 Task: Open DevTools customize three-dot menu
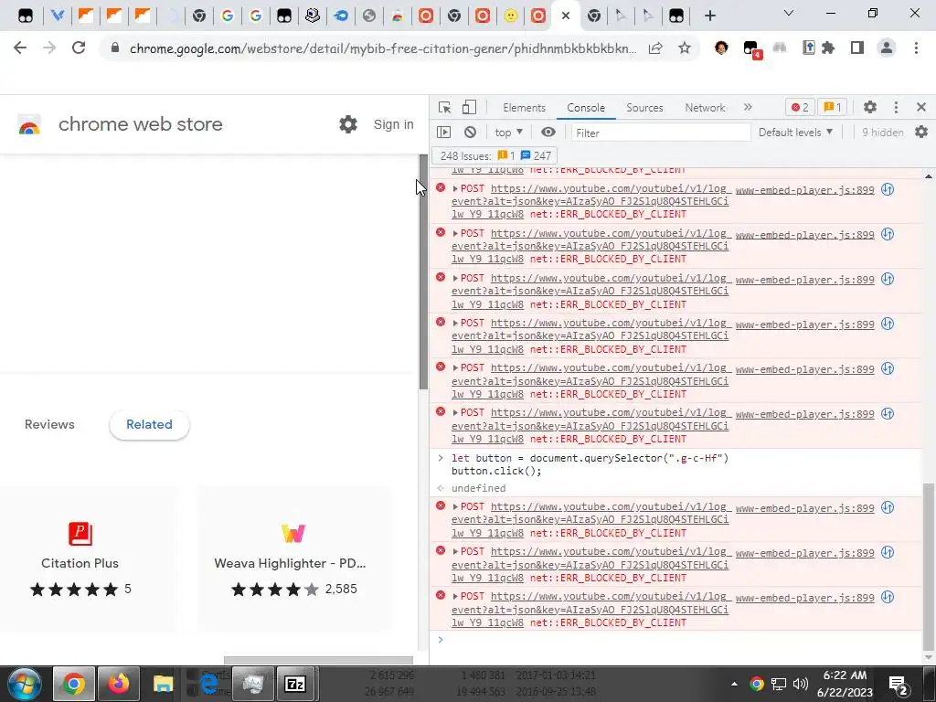[896, 108]
